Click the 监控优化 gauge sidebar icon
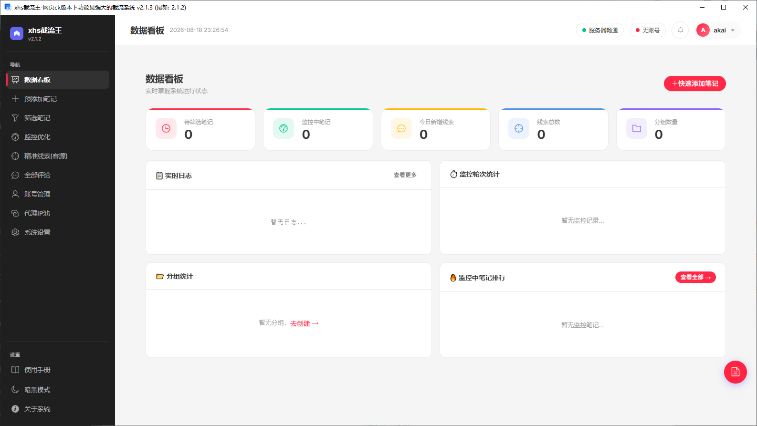Image resolution: width=757 pixels, height=426 pixels. coord(15,137)
